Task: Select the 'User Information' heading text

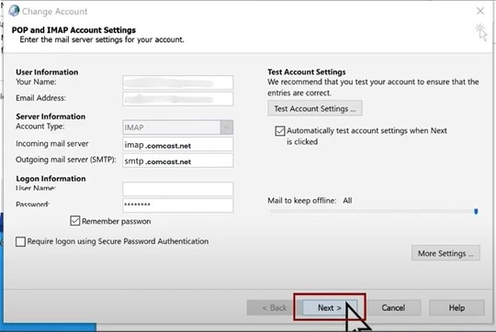Action: pos(47,72)
